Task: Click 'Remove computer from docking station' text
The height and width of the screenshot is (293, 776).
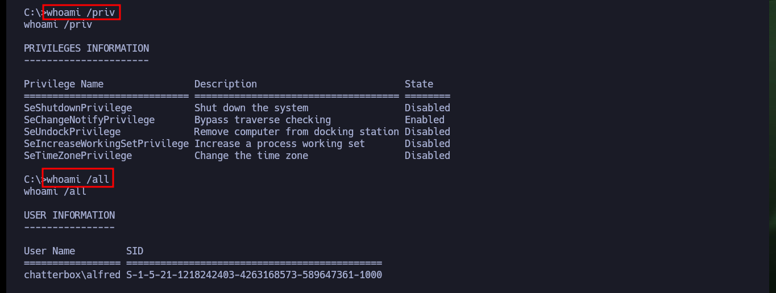Action: tap(297, 132)
